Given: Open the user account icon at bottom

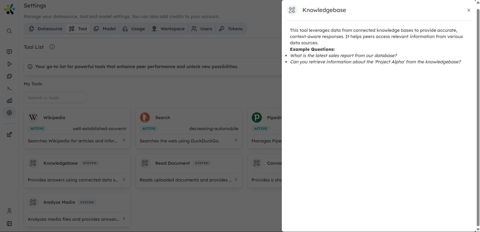Looking at the screenshot, I should (x=9, y=211).
